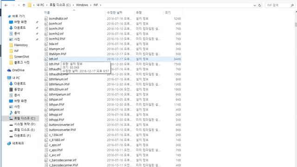Open 동영상 under 내 PC
The width and height of the screenshot is (297, 167).
[19, 89]
